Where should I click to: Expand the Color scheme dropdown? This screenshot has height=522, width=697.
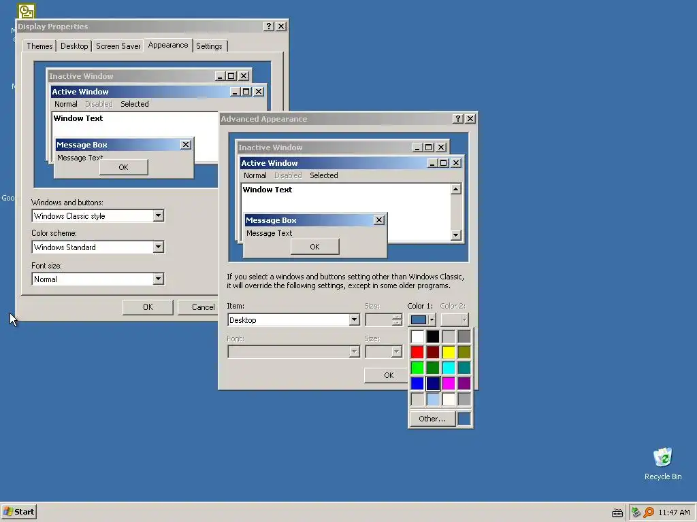pyautogui.click(x=158, y=247)
